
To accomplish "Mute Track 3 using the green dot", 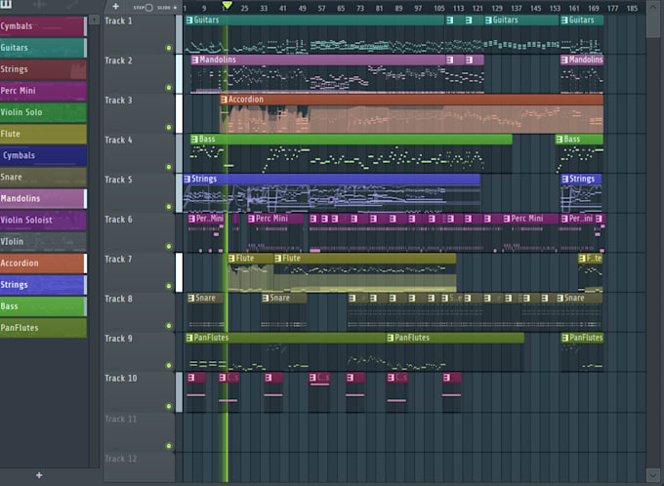I will (169, 128).
